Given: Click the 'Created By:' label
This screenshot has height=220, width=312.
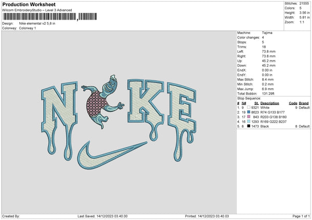Looking at the screenshot, I should (11, 216).
